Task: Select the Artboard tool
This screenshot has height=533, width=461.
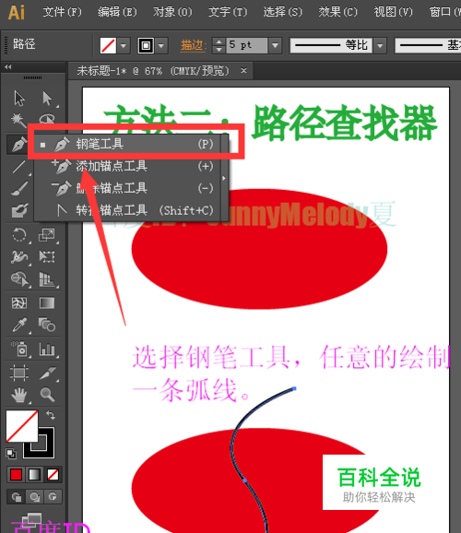Action: [x=19, y=373]
